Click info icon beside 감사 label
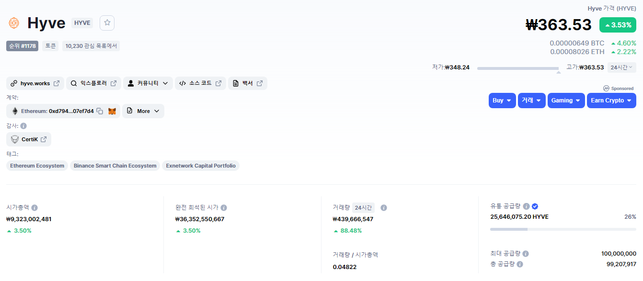The width and height of the screenshot is (643, 281). [x=23, y=126]
